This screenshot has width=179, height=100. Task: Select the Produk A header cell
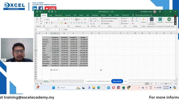(x=55, y=37)
